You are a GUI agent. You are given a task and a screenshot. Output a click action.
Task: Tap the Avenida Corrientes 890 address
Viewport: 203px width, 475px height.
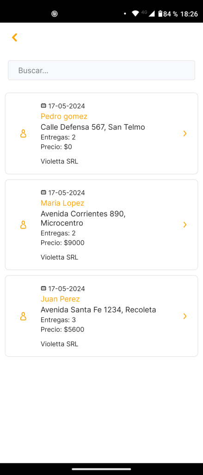[x=83, y=218]
